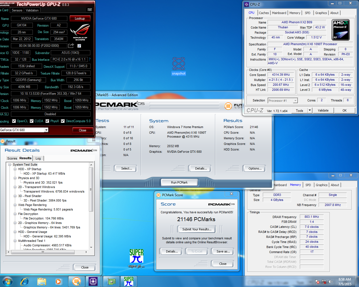The image size is (359, 287).
Task: Open the GeForce GTX 680 card dropdown
Action: click(46, 130)
